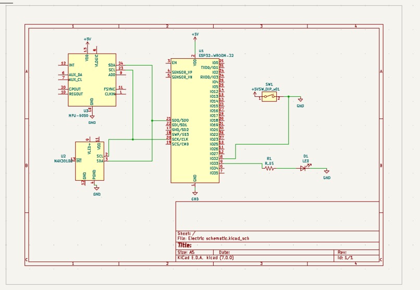Click the SDI/SD1 pin label

point(179,125)
